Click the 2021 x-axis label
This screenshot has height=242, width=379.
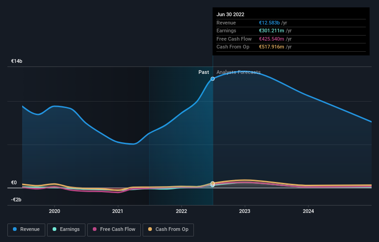(x=118, y=211)
